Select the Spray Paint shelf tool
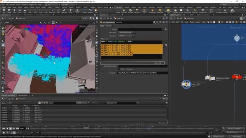The width and height of the screenshot is (246, 138). [x=64, y=11]
